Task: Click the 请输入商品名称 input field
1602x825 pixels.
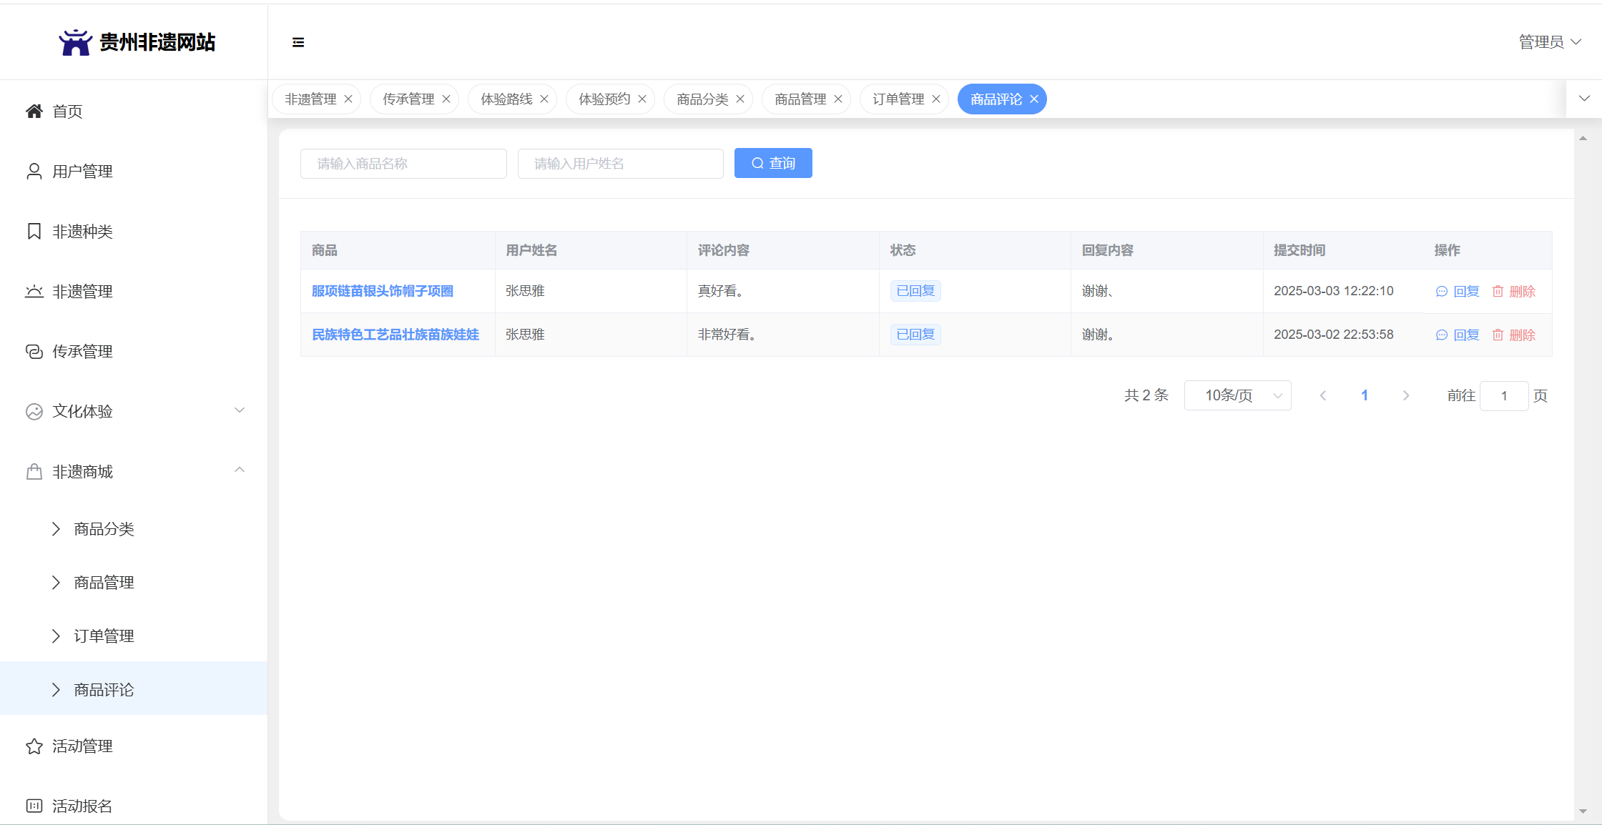Action: tap(403, 164)
